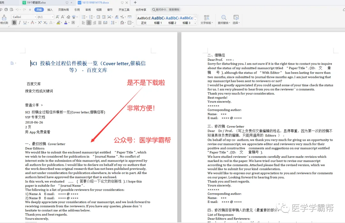Click the increase indent icon

pos(103,17)
